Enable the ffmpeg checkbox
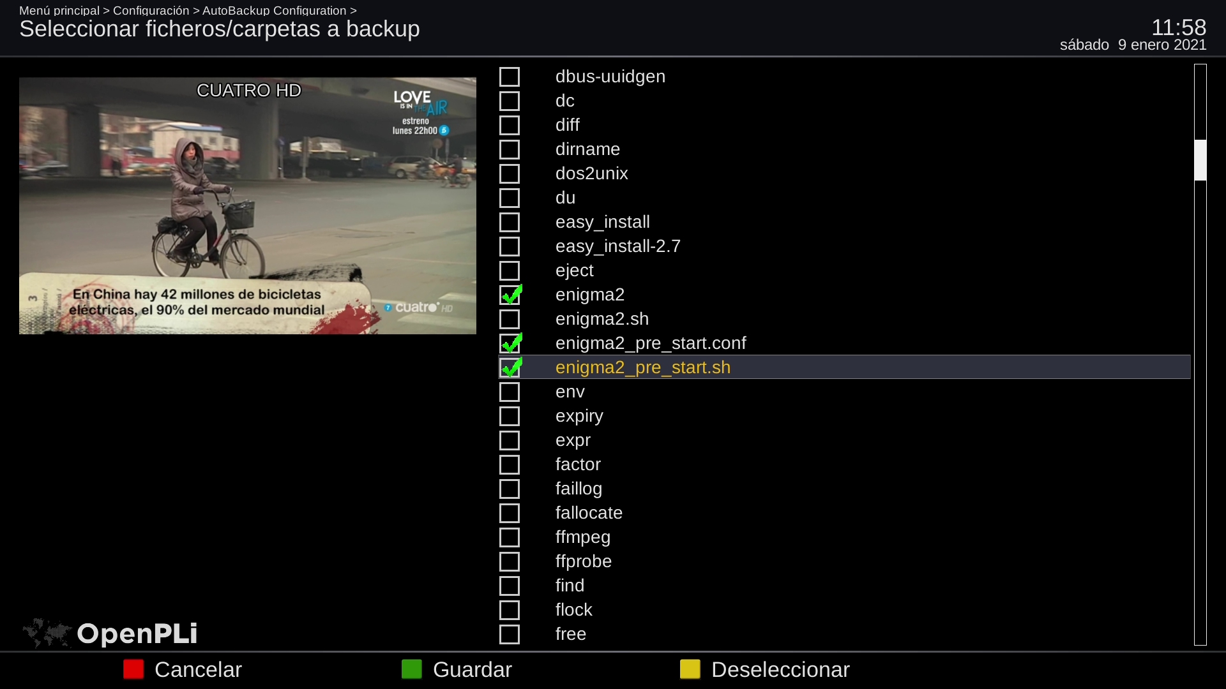1226x689 pixels. coord(510,537)
